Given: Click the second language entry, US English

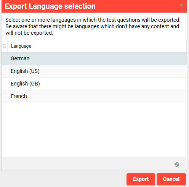Looking at the screenshot, I should (94, 71).
